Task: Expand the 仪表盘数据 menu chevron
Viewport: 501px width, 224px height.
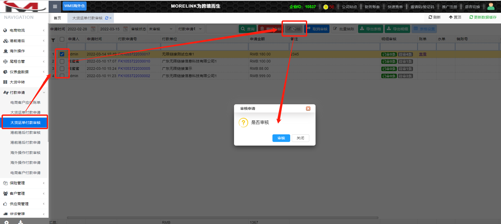Action: [x=44, y=72]
